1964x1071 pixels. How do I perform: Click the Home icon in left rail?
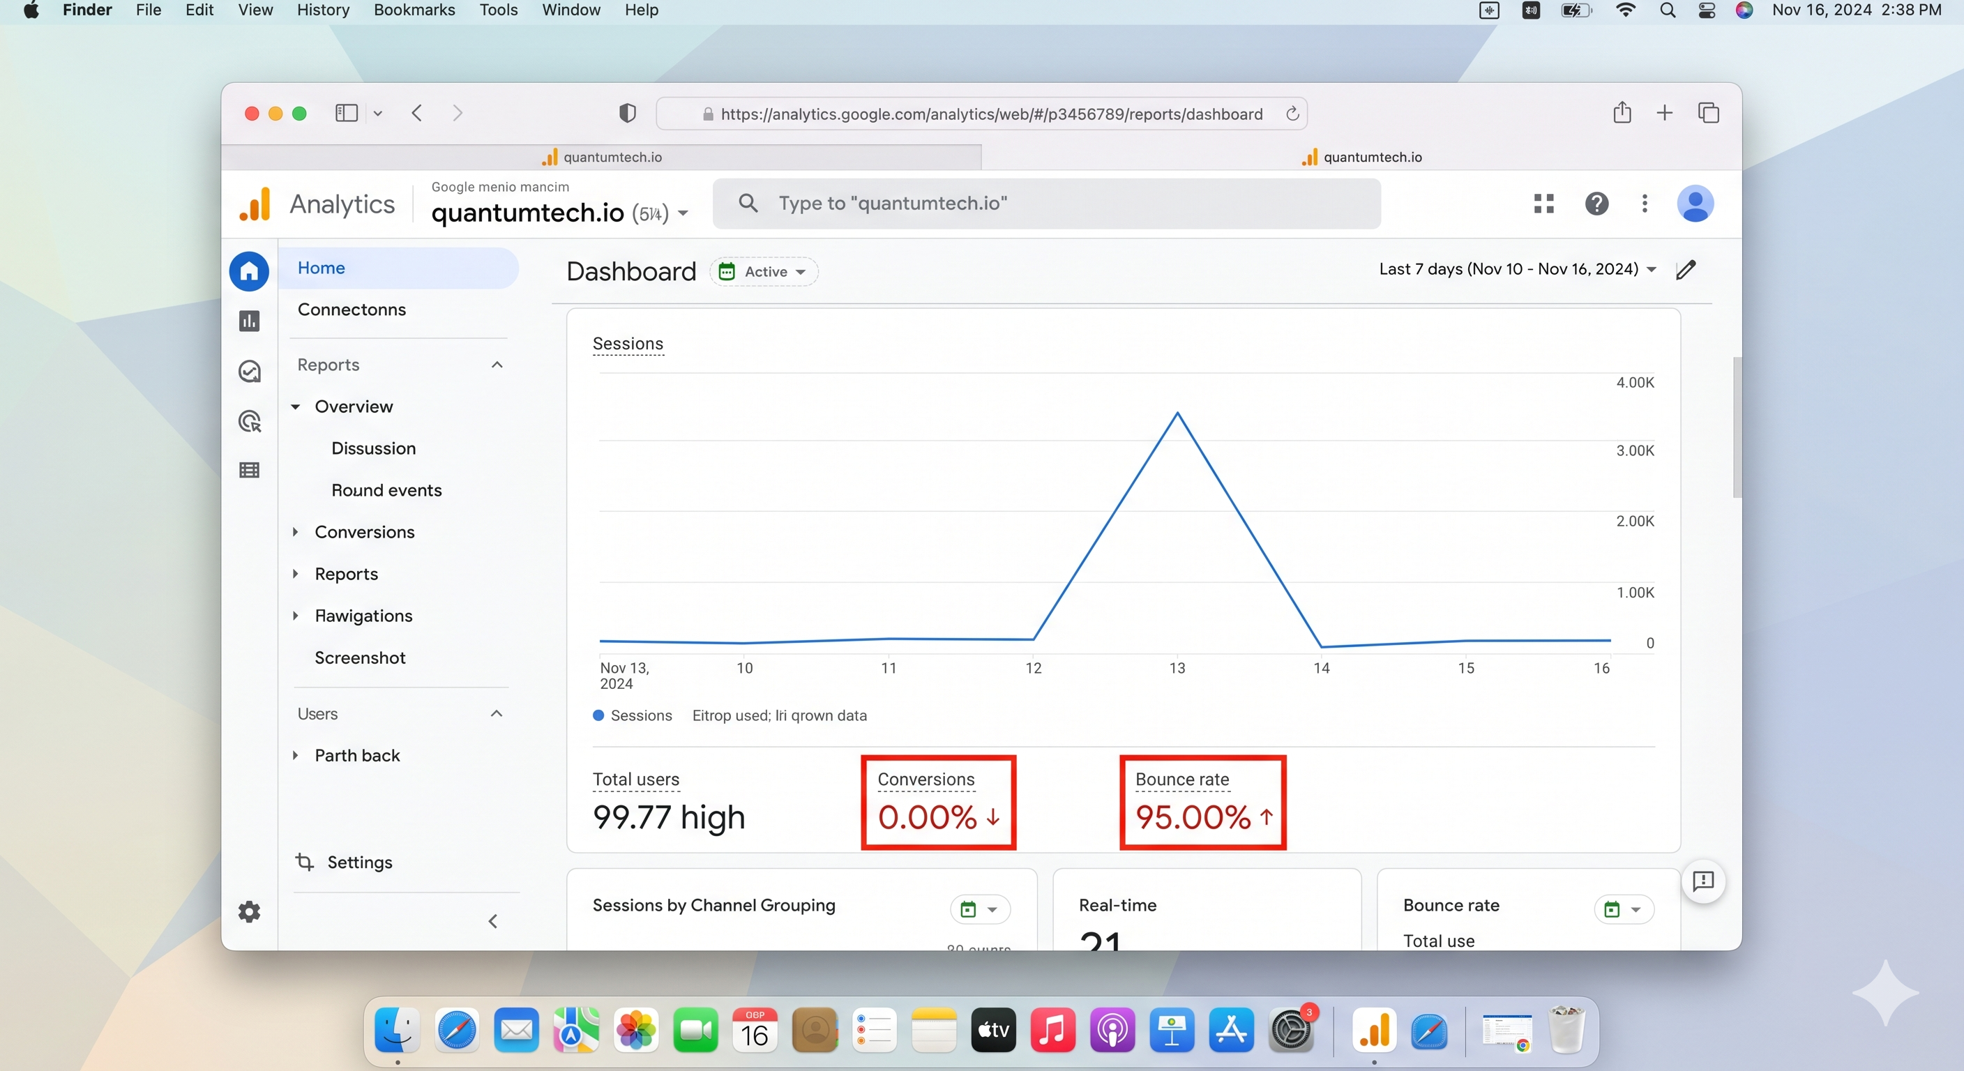point(249,271)
